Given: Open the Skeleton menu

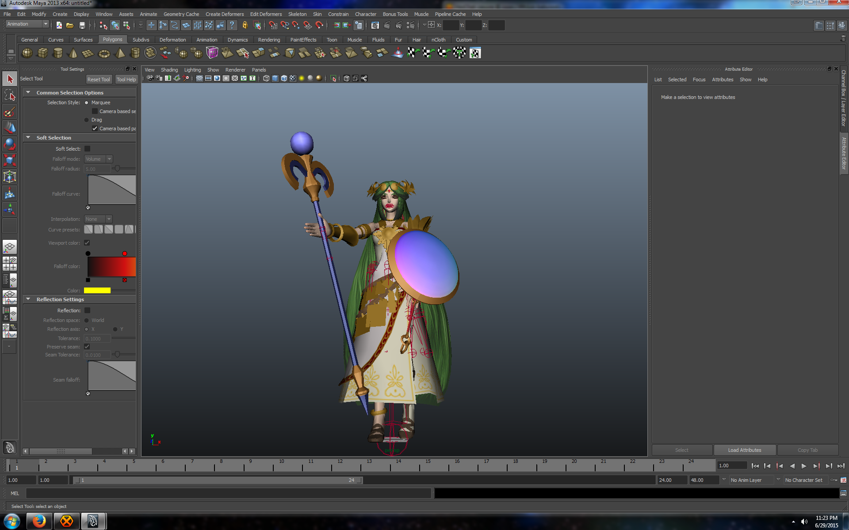Looking at the screenshot, I should [x=297, y=14].
